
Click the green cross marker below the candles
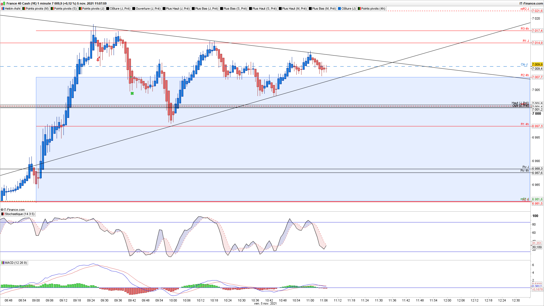click(x=132, y=93)
